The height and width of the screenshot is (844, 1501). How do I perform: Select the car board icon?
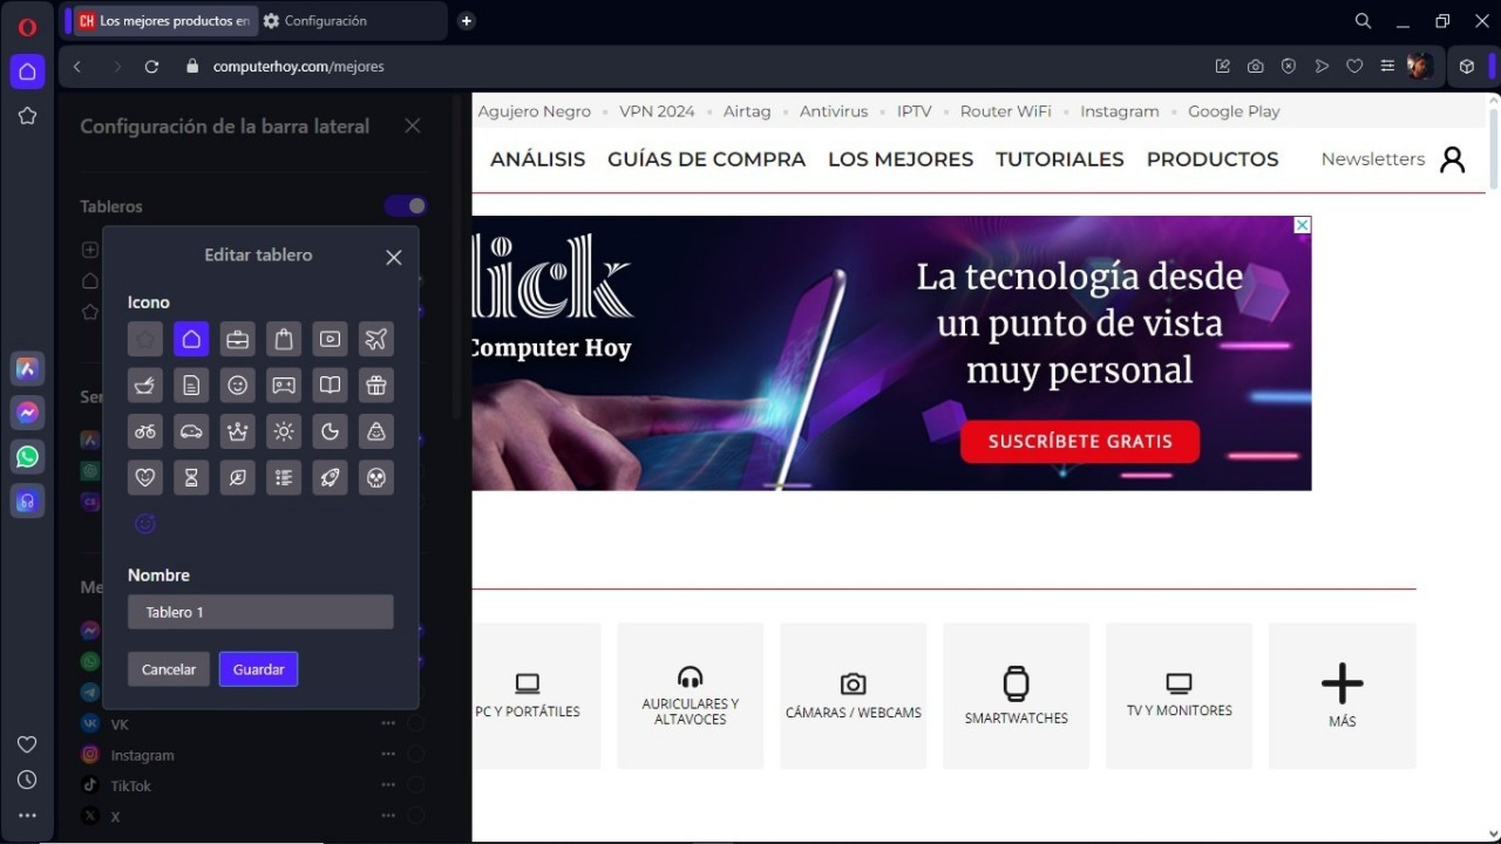click(x=191, y=432)
